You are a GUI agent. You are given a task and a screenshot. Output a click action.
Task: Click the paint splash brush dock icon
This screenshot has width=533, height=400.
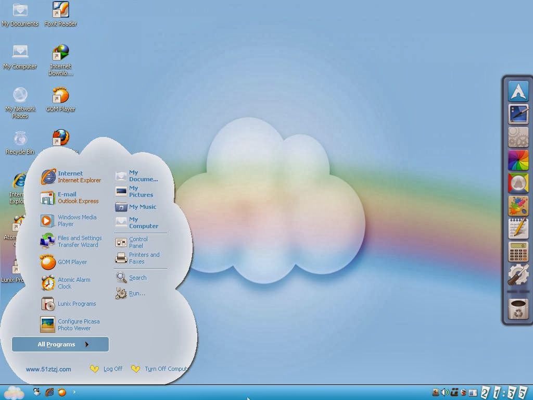point(518,206)
